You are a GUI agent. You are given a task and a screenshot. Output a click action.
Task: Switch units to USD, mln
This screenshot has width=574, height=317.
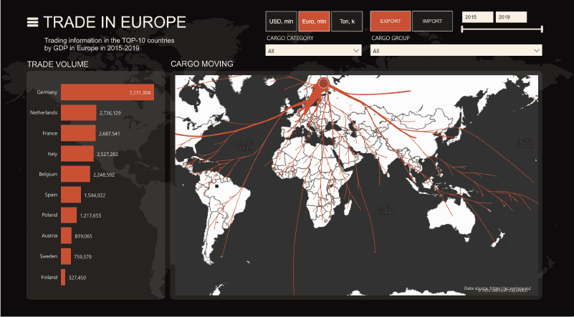pyautogui.click(x=281, y=21)
